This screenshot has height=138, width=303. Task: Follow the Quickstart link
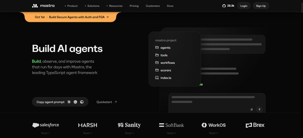[x=107, y=102]
